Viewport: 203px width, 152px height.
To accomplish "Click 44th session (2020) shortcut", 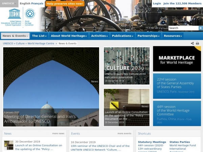I will pyautogui.click(x=151, y=145).
